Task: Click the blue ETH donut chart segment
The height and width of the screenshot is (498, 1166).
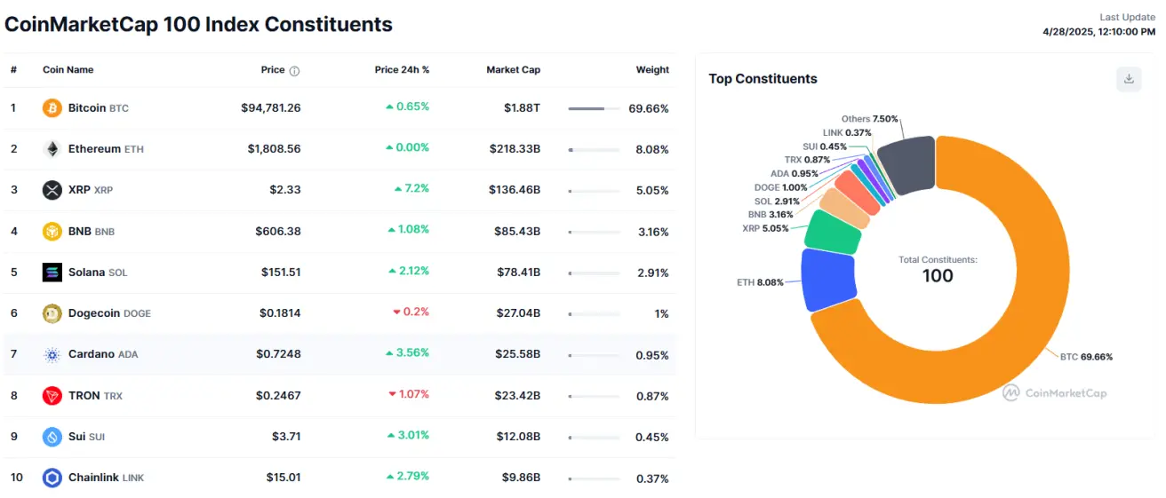Action: click(x=827, y=280)
